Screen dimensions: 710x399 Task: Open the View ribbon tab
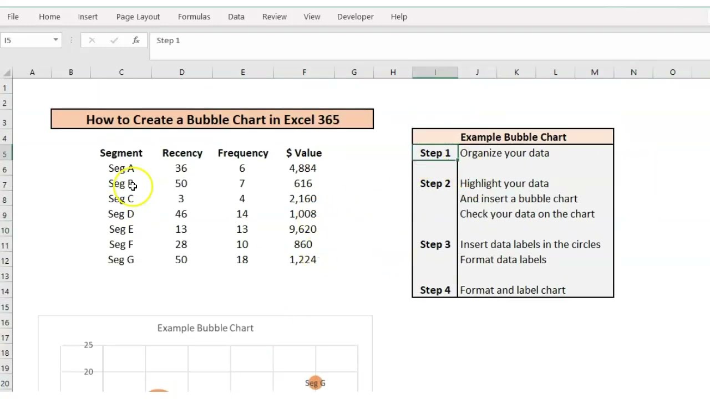pyautogui.click(x=312, y=17)
